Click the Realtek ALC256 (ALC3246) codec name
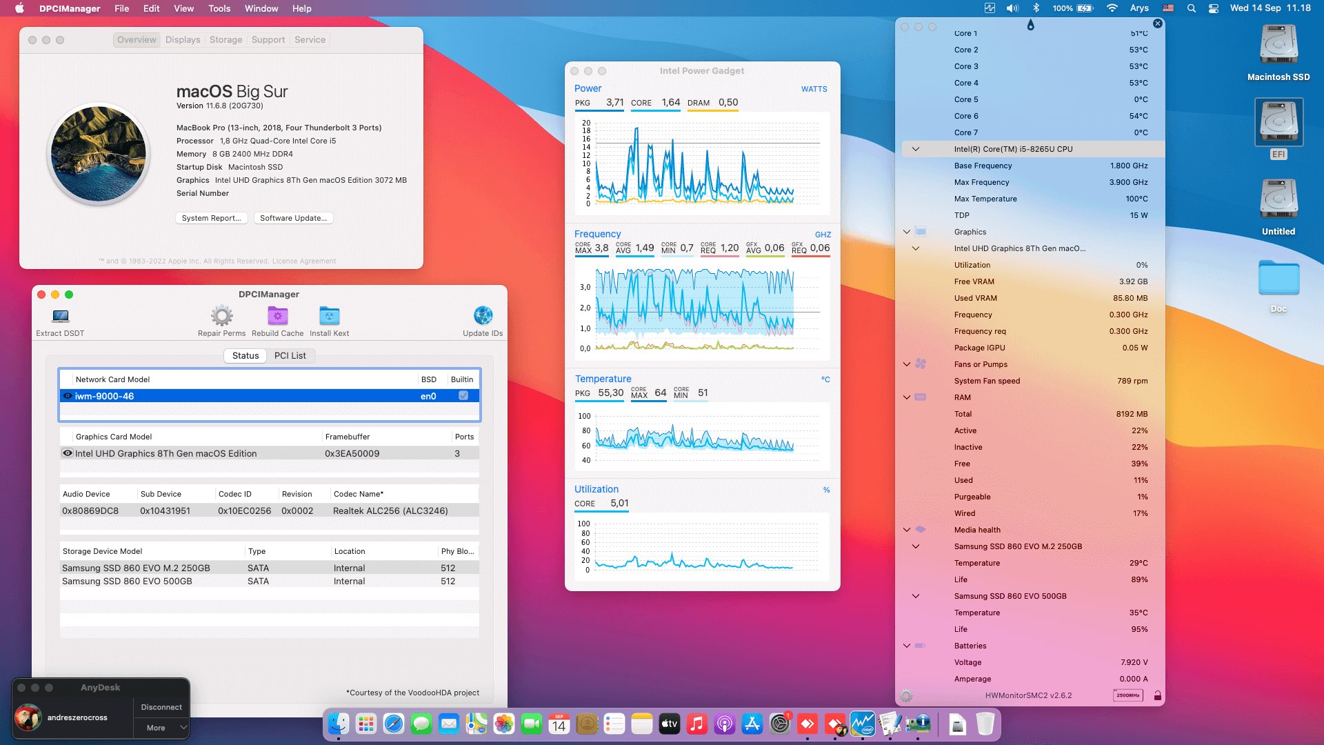The image size is (1324, 745). pyautogui.click(x=390, y=511)
